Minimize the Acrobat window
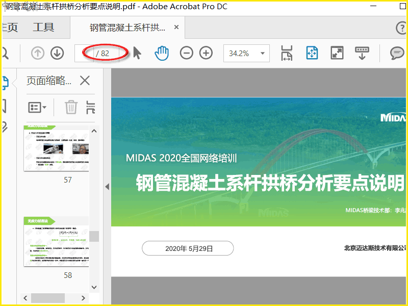 coord(373,6)
